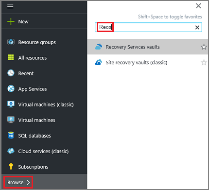
Task: Open Cloud services (classic)
Action: (x=44, y=151)
